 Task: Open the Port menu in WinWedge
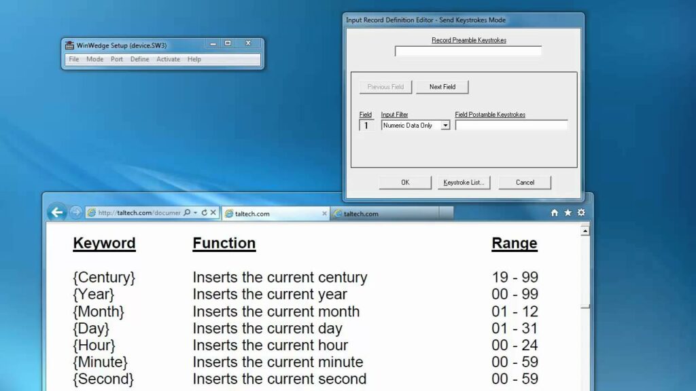[116, 59]
